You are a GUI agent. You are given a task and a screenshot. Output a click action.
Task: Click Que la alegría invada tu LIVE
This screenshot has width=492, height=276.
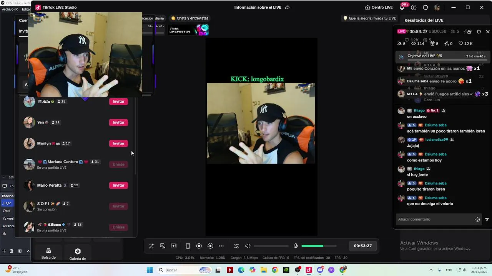370,18
